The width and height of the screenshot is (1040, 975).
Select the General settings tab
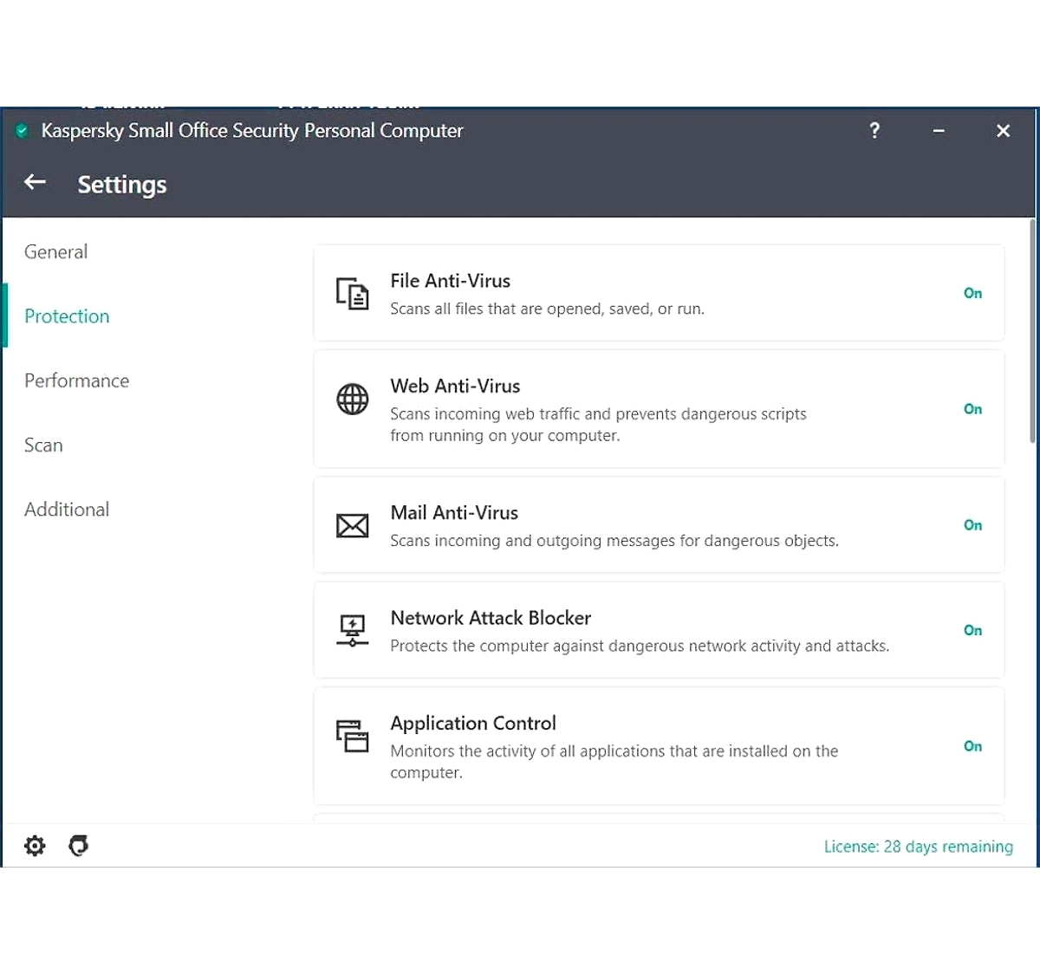coord(56,252)
